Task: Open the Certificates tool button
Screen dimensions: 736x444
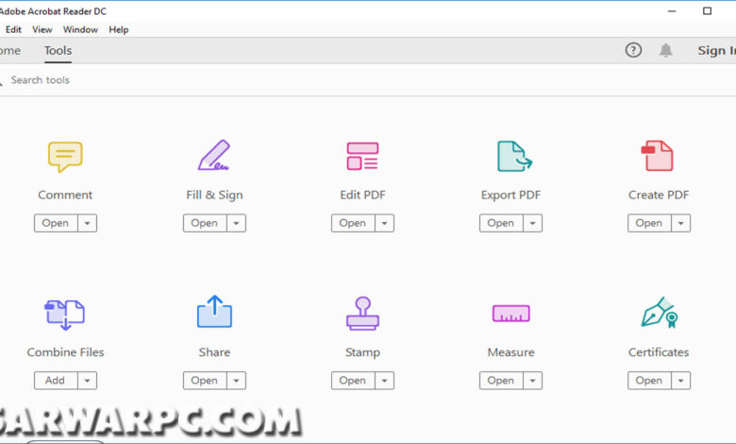Action: point(649,381)
